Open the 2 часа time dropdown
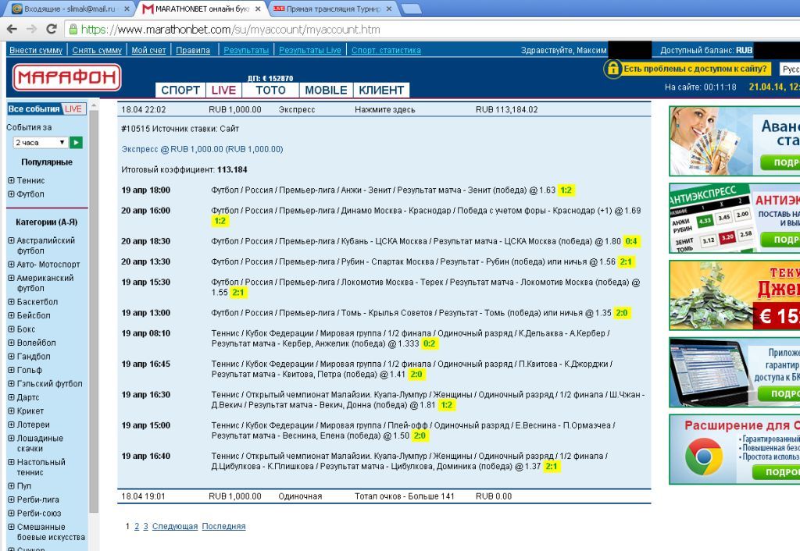The height and width of the screenshot is (551, 800). pyautogui.click(x=41, y=143)
